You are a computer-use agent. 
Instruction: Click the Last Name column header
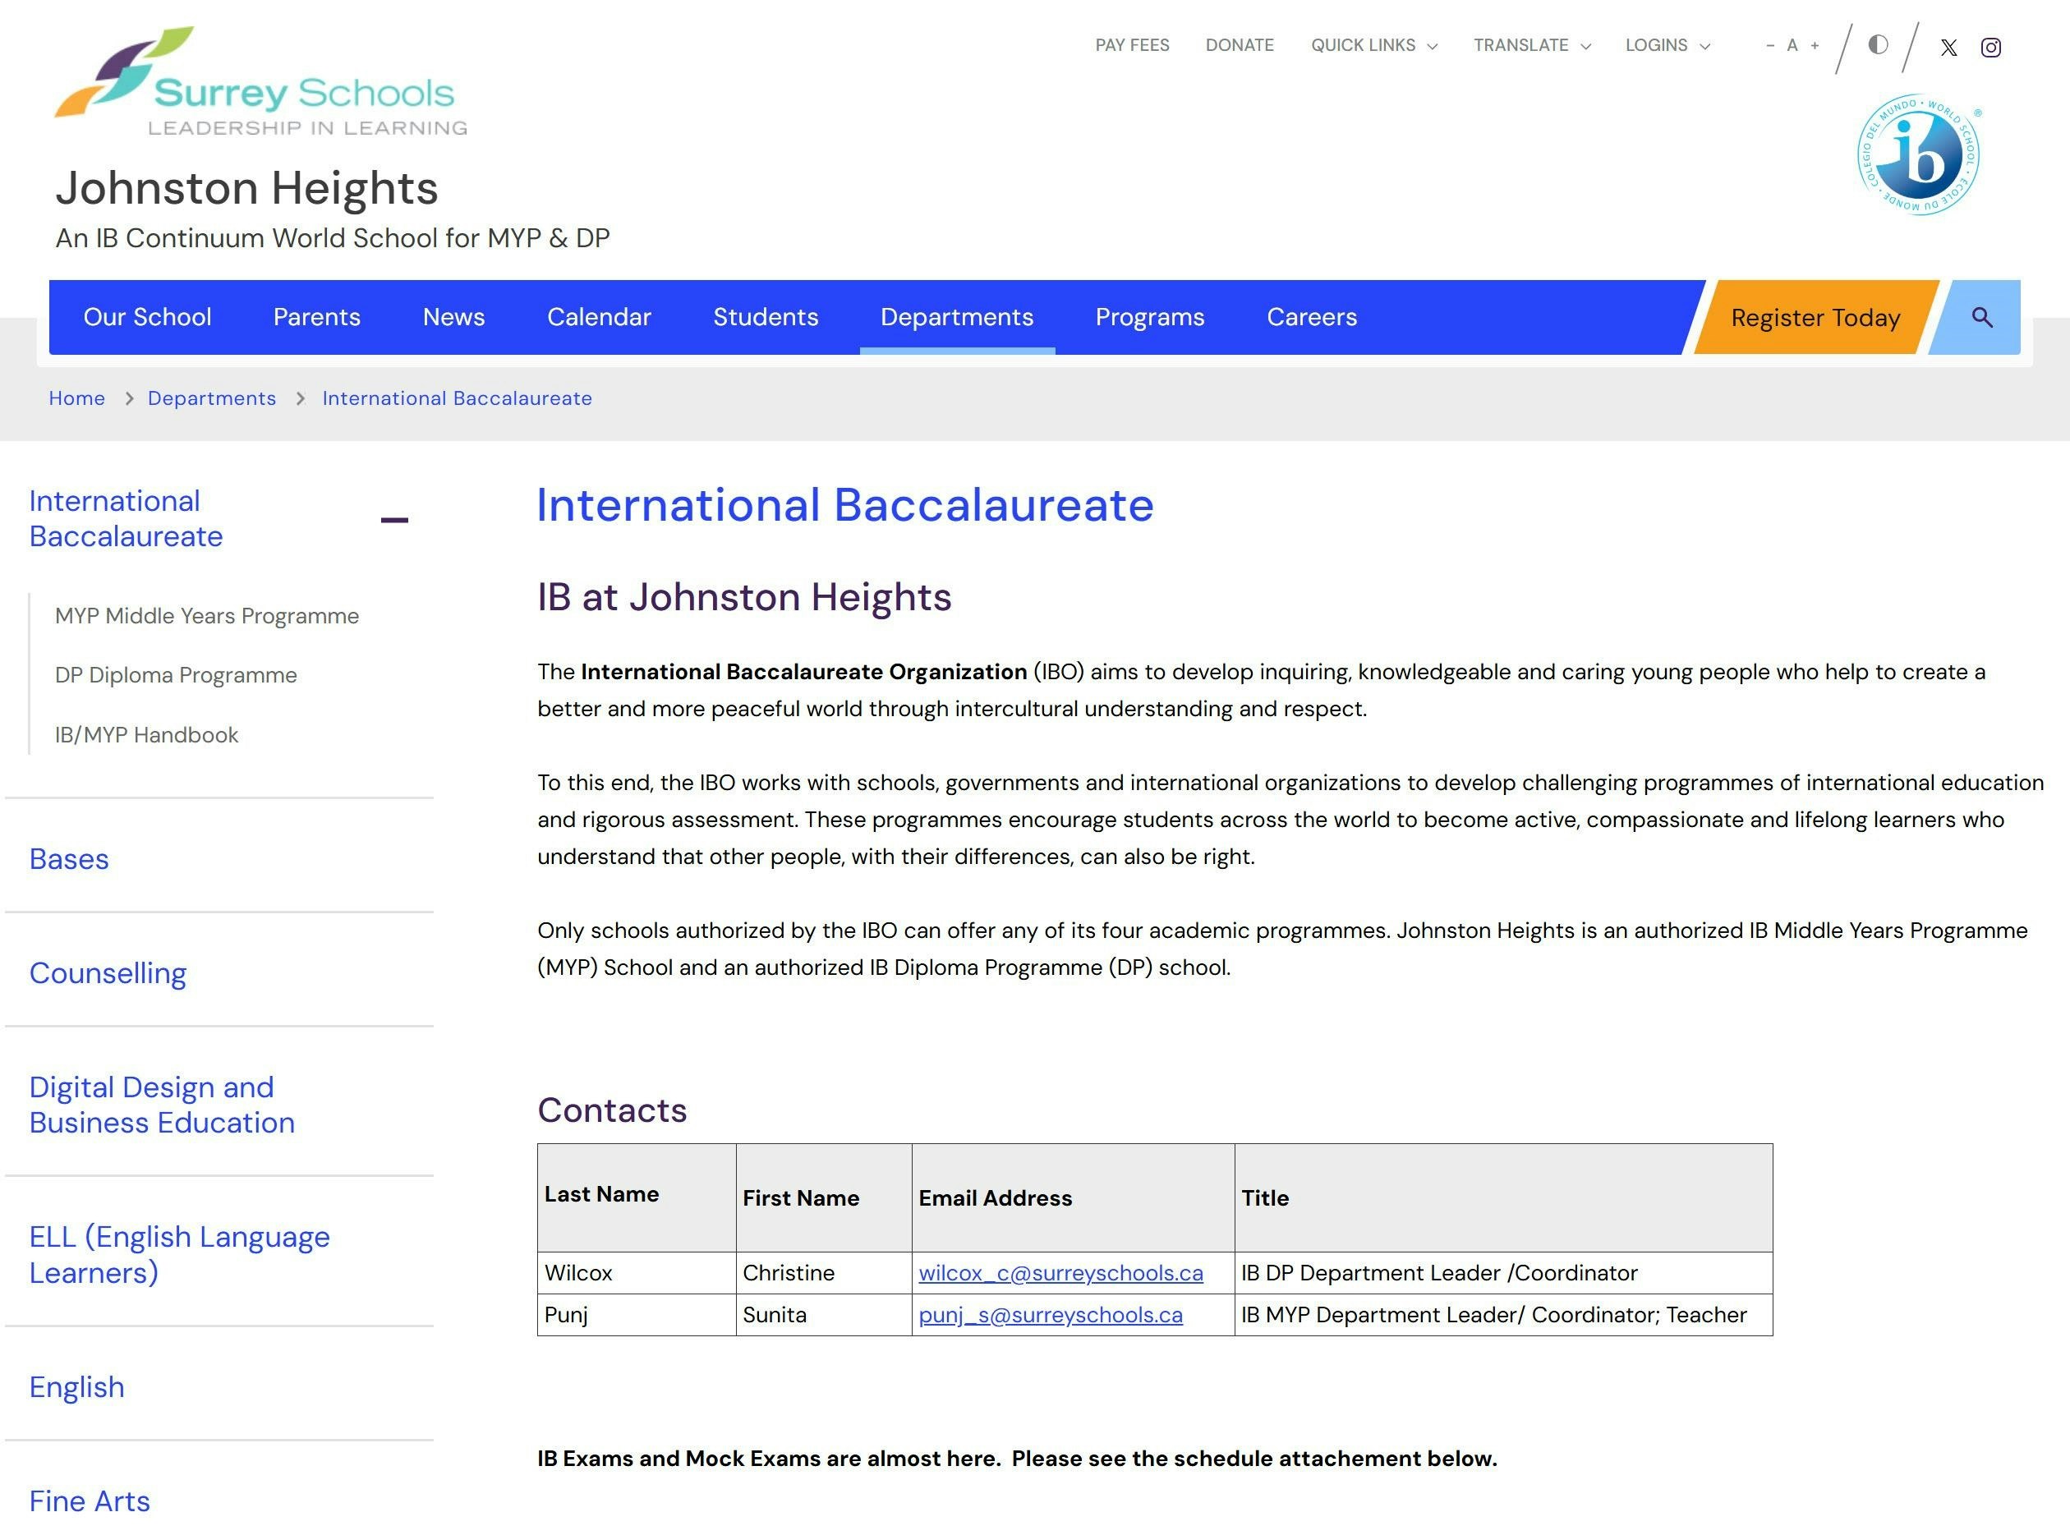637,1197
